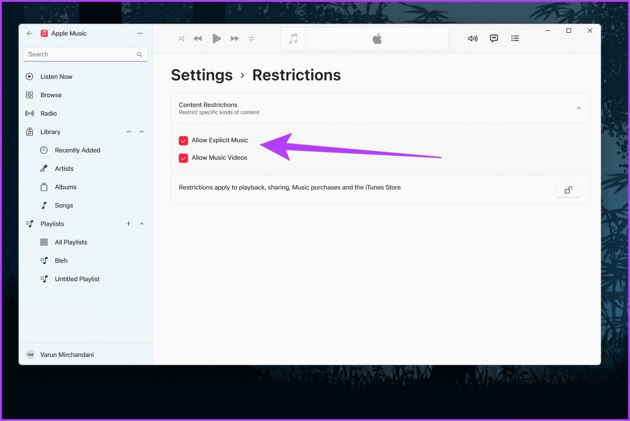This screenshot has height=421, width=630.
Task: Click the Listen Now play-circle icon
Action: [30, 77]
